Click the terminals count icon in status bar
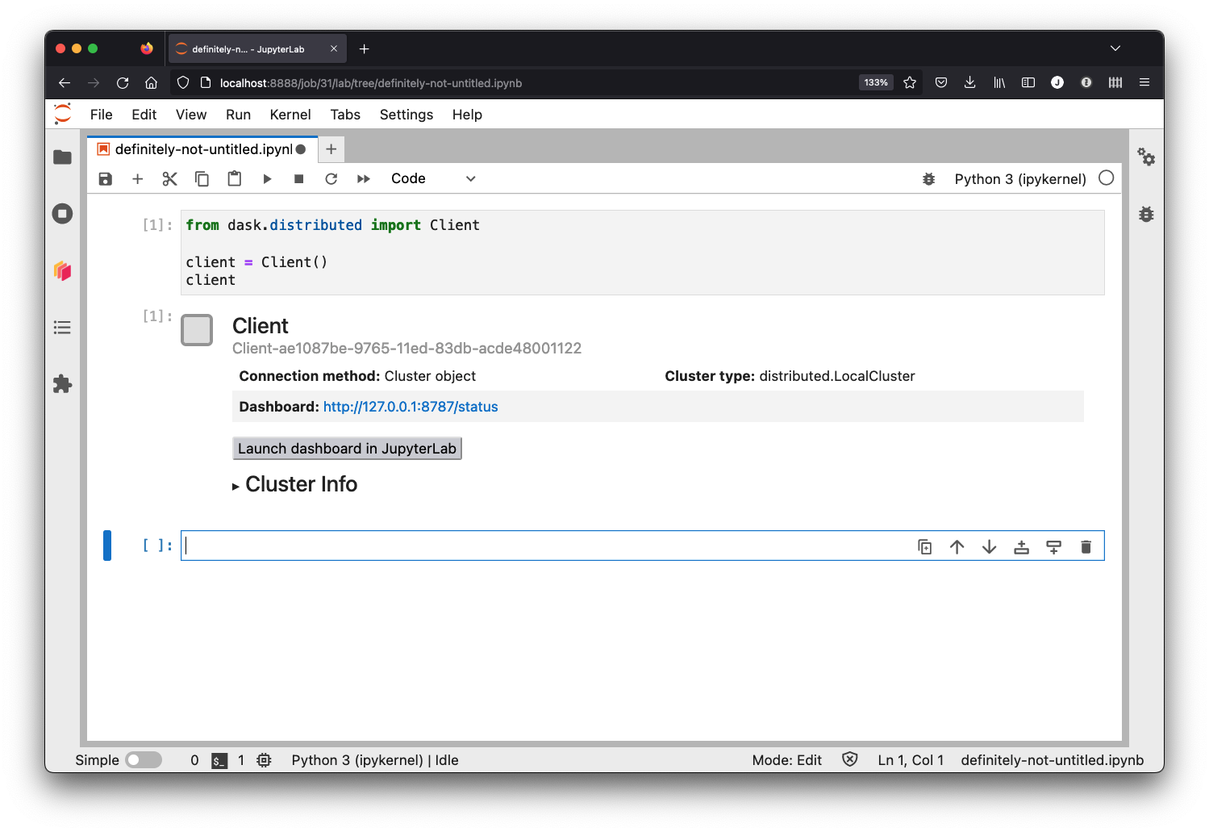Viewport: 1209px width, 832px height. pos(219,761)
